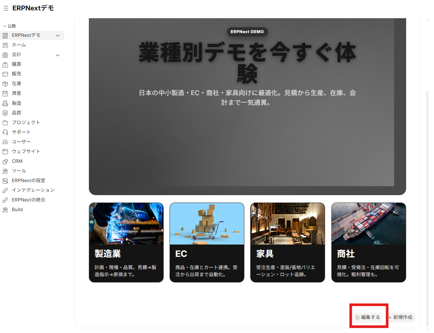Click the 編集する button

(367, 317)
